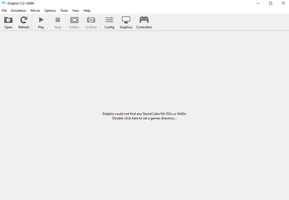Viewport: 289px width, 200px height.
Task: Open the Help menu
Action: click(87, 11)
